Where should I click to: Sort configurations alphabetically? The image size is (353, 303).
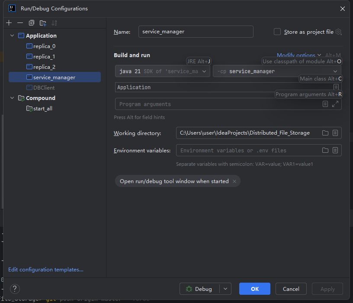click(x=54, y=23)
